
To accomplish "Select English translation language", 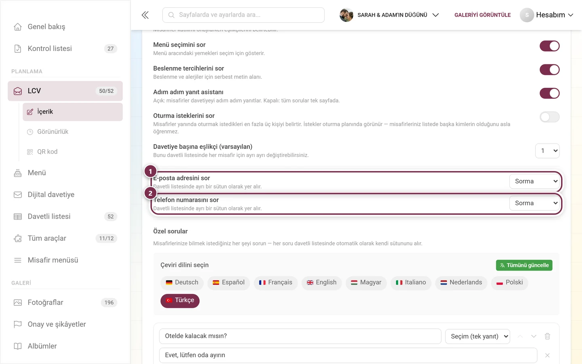I will click(322, 282).
